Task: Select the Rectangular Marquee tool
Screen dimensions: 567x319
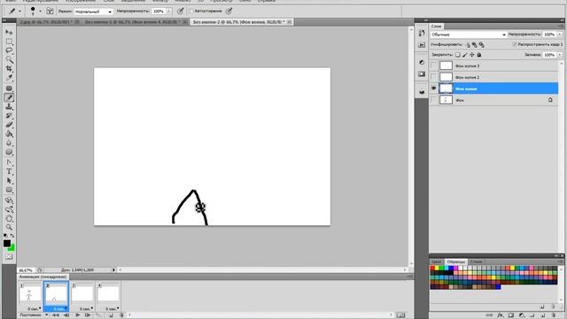Action: point(9,42)
